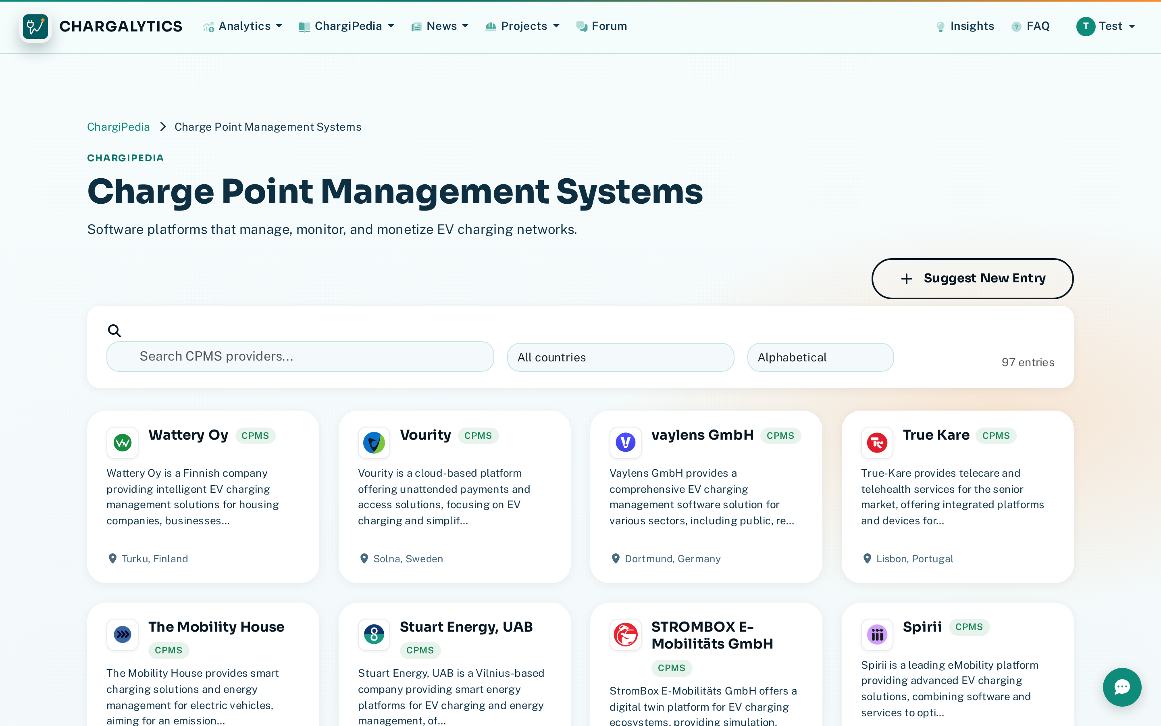Click the search magnifier icon
Viewport: 1161px width, 726px height.
click(114, 330)
